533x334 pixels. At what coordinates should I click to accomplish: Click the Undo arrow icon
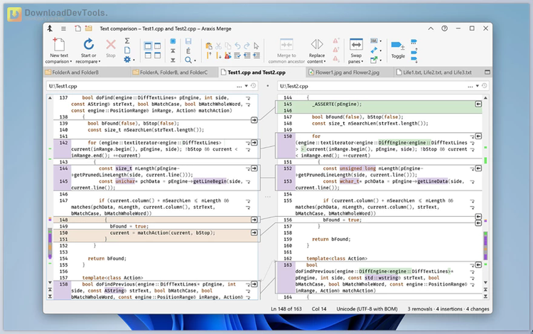[237, 46]
